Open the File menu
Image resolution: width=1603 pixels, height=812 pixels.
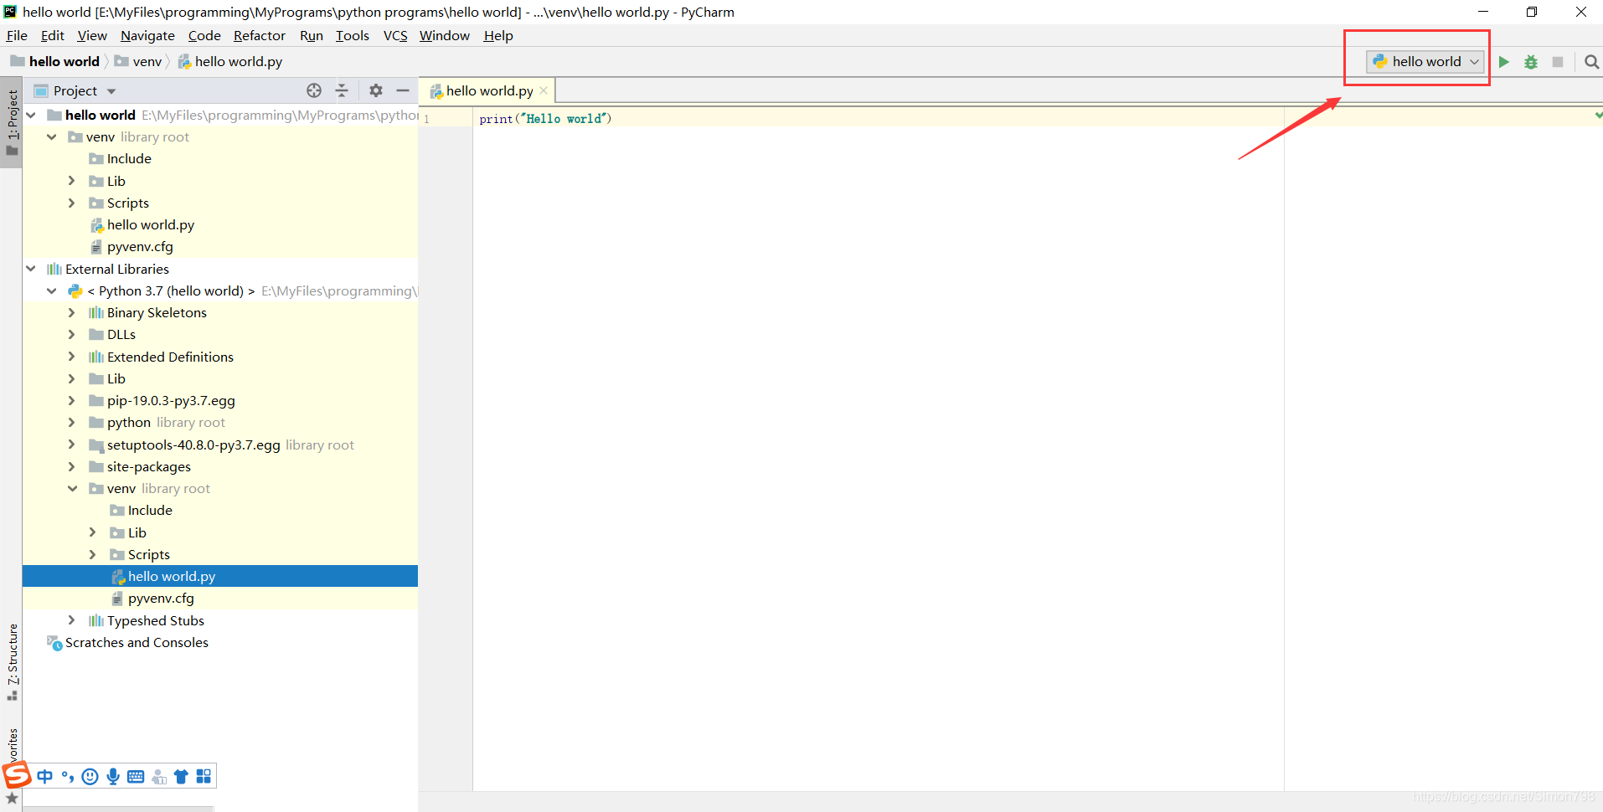17,35
